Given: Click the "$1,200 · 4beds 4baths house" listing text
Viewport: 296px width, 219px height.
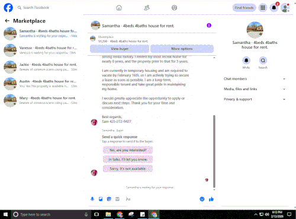Looking at the screenshot, I should (x=123, y=42).
